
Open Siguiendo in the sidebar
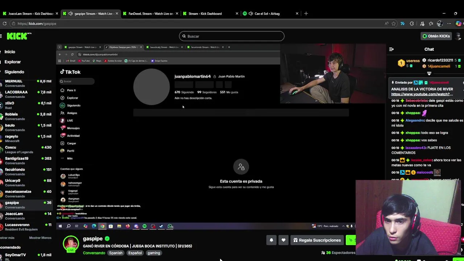14,72
